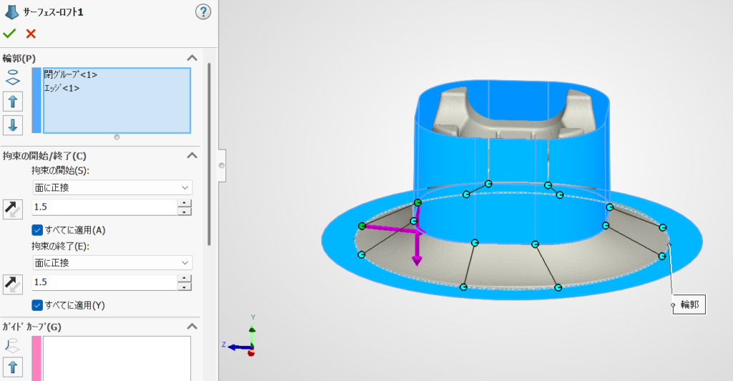Collapse the 輪郭(P) section
733x381 pixels.
coord(191,58)
